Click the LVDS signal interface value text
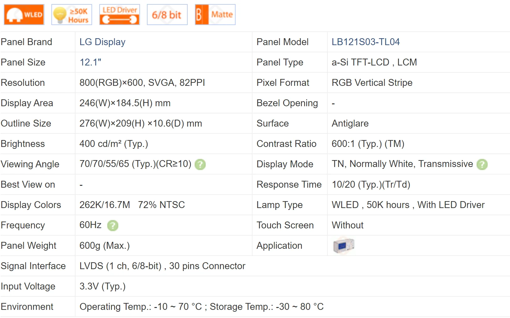This screenshot has width=510, height=318. pyautogui.click(x=162, y=266)
